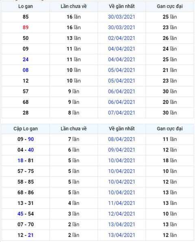Screen dimensions: 195x242
Task: Select the blue number 08
Action: click(x=26, y=70)
